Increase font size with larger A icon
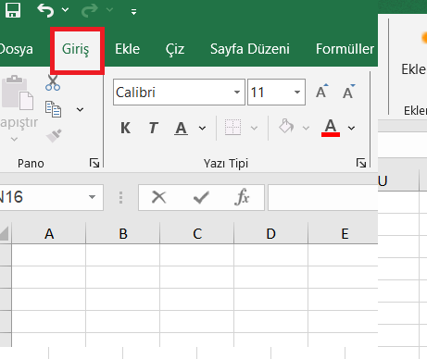The width and height of the screenshot is (427, 359). coord(322,92)
